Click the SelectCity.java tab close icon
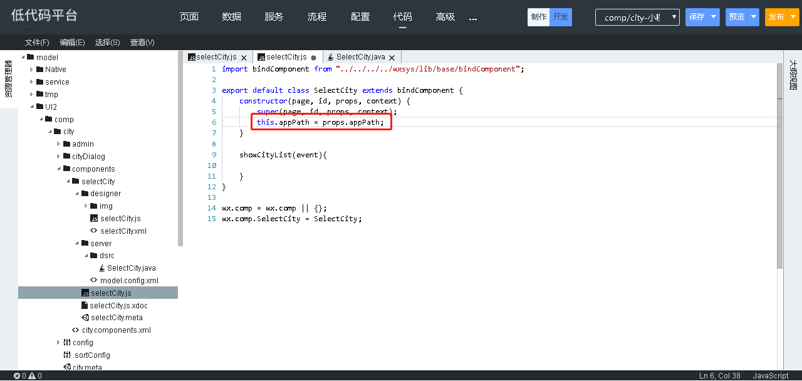The image size is (802, 381). (x=393, y=58)
